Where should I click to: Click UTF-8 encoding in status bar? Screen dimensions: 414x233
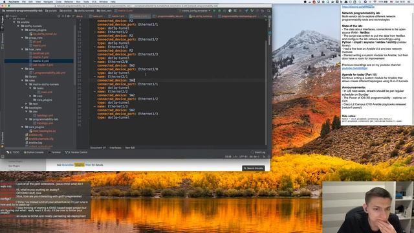click(243, 157)
